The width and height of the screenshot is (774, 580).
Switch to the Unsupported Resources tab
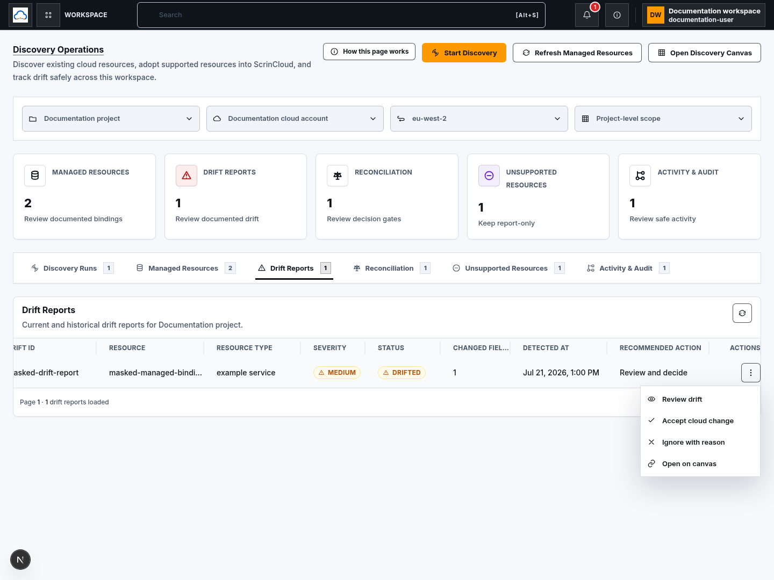coord(508,268)
